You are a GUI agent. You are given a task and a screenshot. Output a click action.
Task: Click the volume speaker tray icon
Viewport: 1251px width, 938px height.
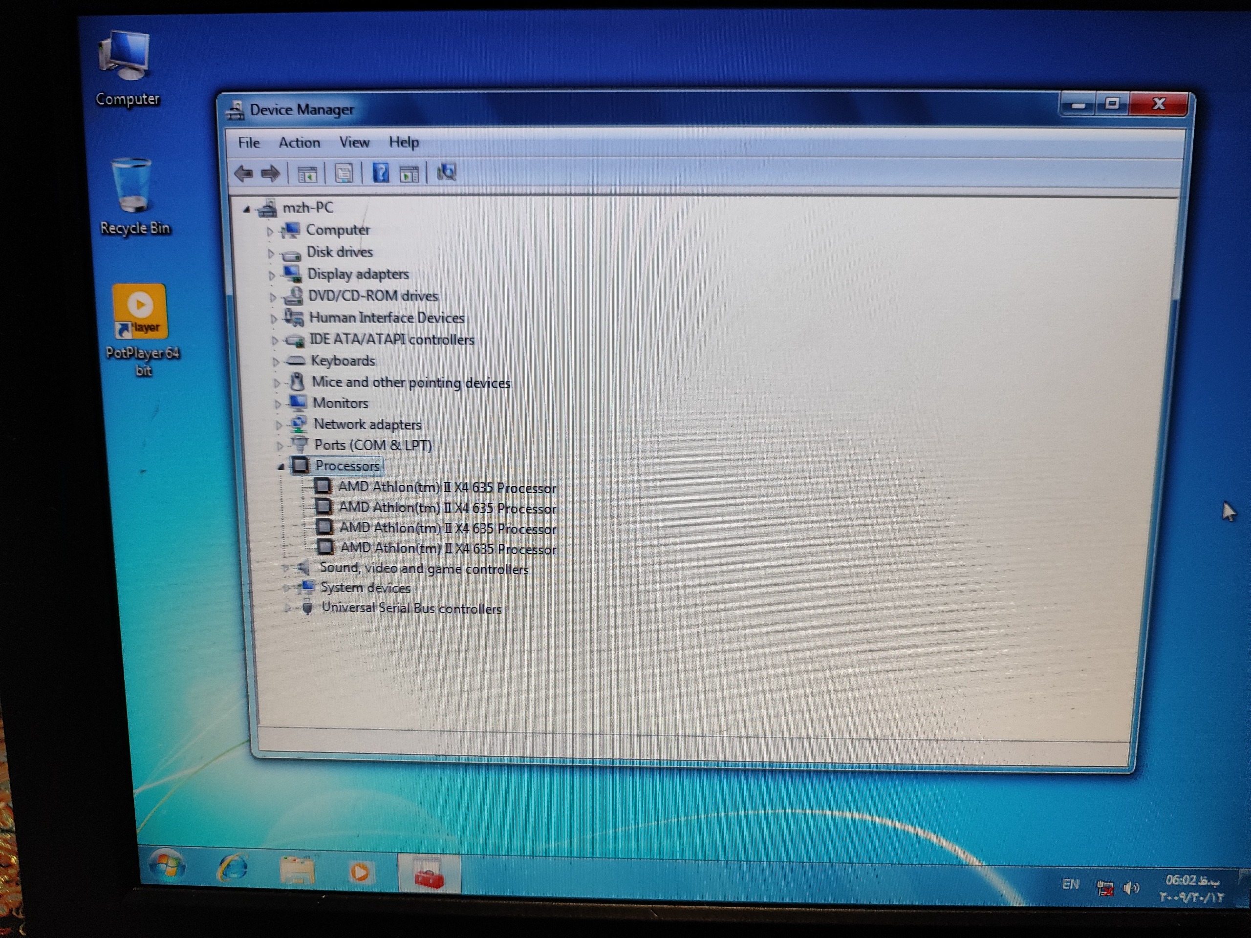(1131, 889)
